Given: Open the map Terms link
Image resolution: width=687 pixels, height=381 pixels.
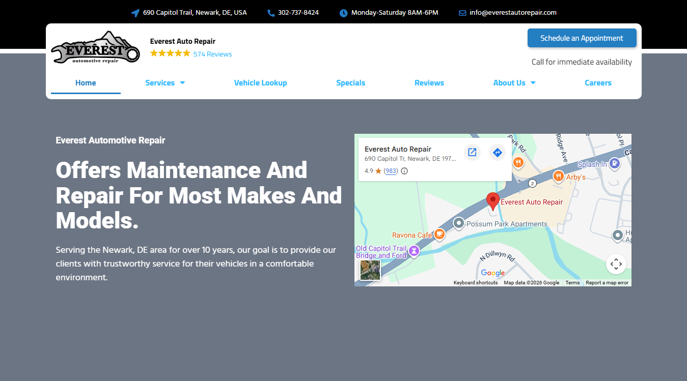Looking at the screenshot, I should click(x=572, y=283).
